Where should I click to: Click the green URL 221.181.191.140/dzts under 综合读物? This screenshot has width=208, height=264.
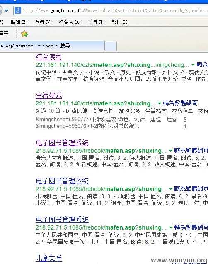pos(112,65)
